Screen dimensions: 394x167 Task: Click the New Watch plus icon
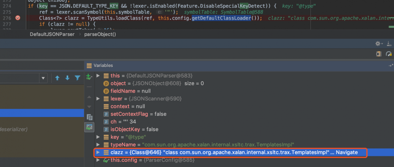pyautogui.click(x=89, y=77)
